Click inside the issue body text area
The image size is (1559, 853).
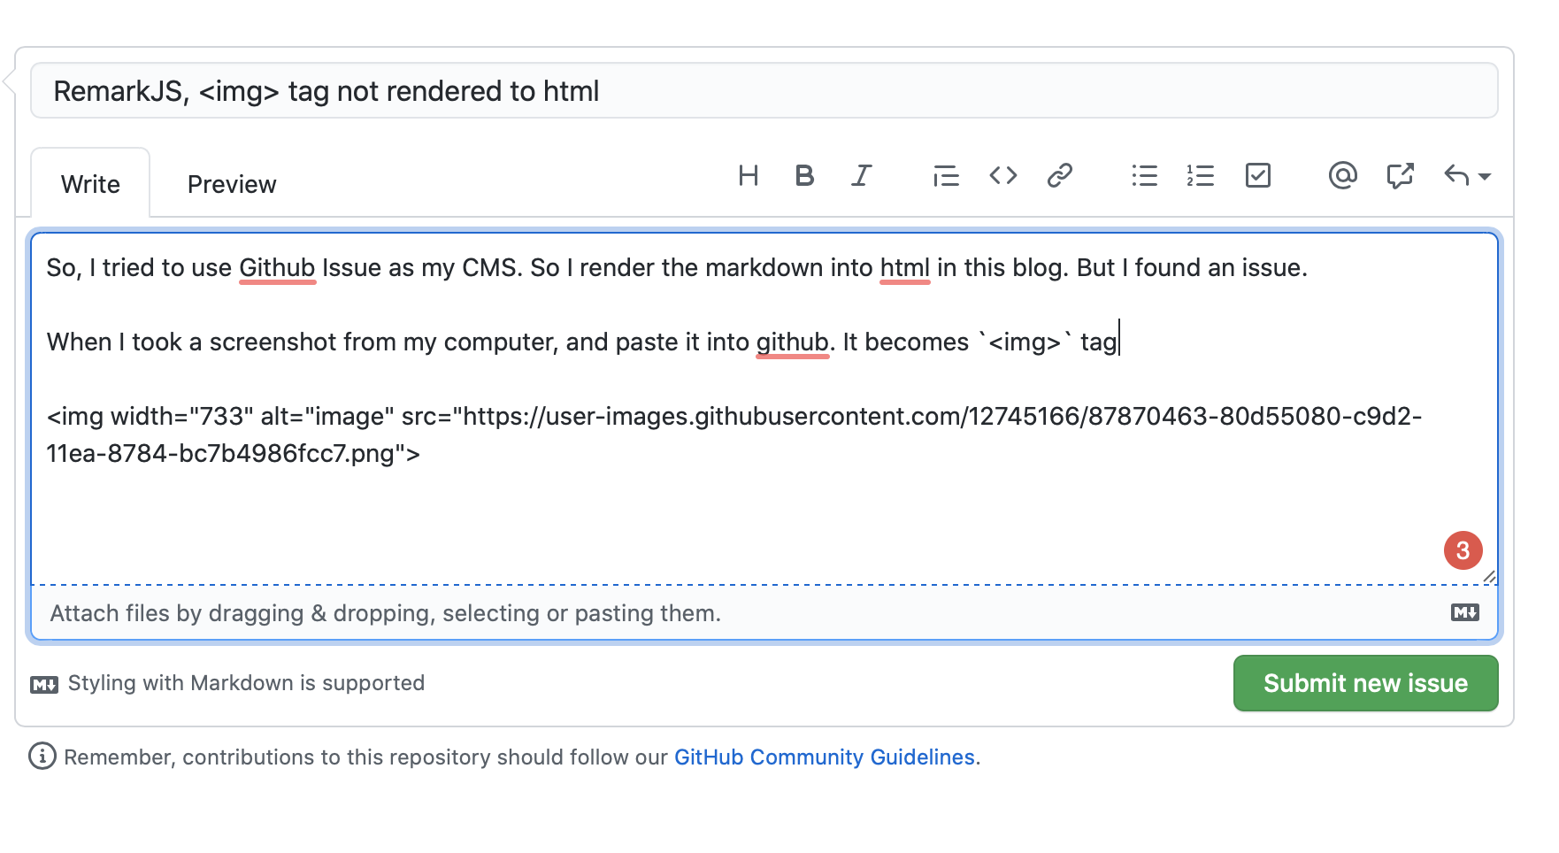tap(764, 408)
